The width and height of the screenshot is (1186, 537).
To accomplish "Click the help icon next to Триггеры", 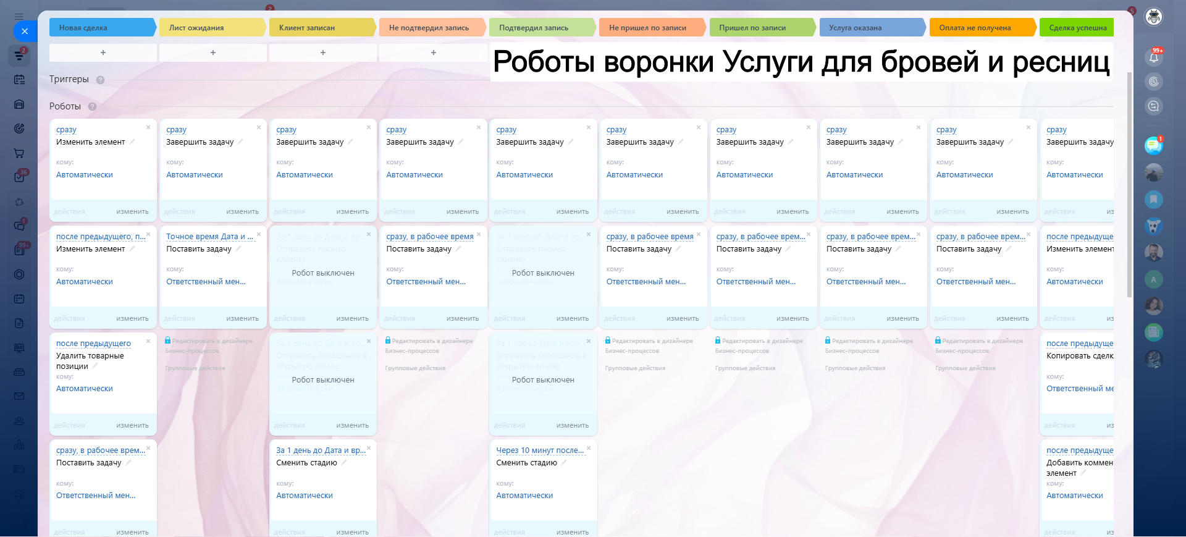I will coord(100,80).
